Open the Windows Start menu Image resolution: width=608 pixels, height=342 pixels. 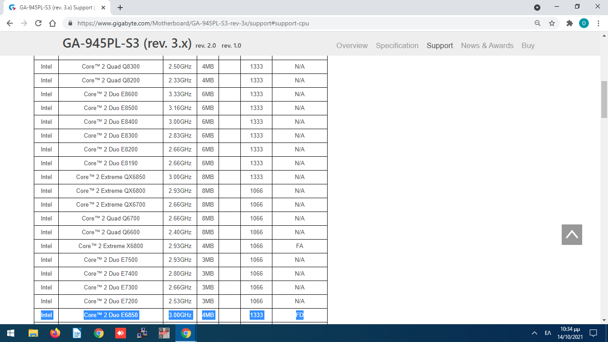11,333
